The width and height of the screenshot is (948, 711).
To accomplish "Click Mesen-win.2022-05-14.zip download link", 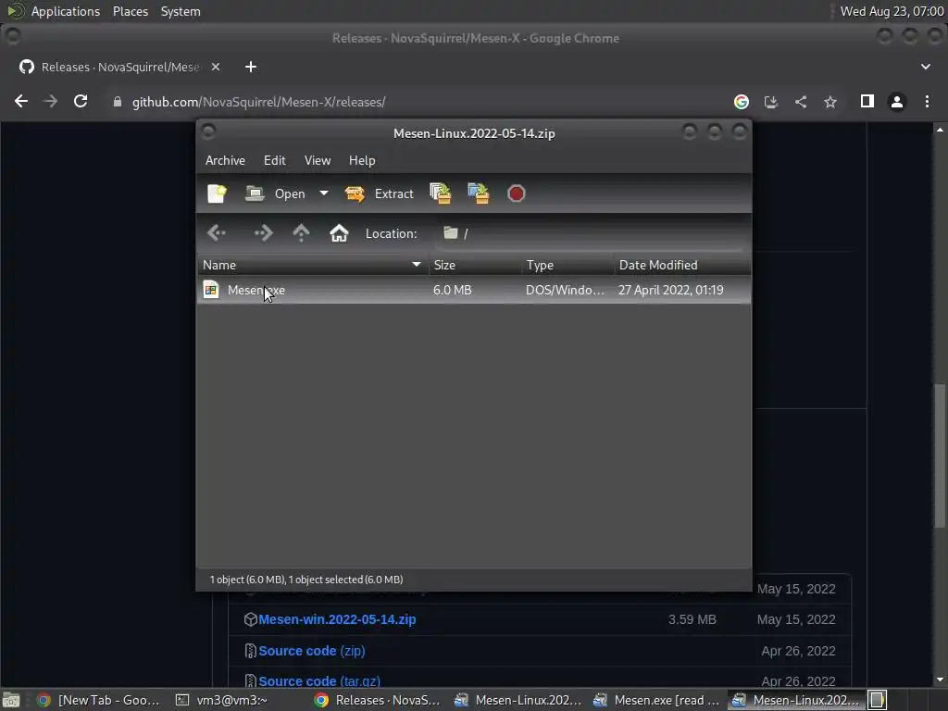I will click(x=337, y=619).
